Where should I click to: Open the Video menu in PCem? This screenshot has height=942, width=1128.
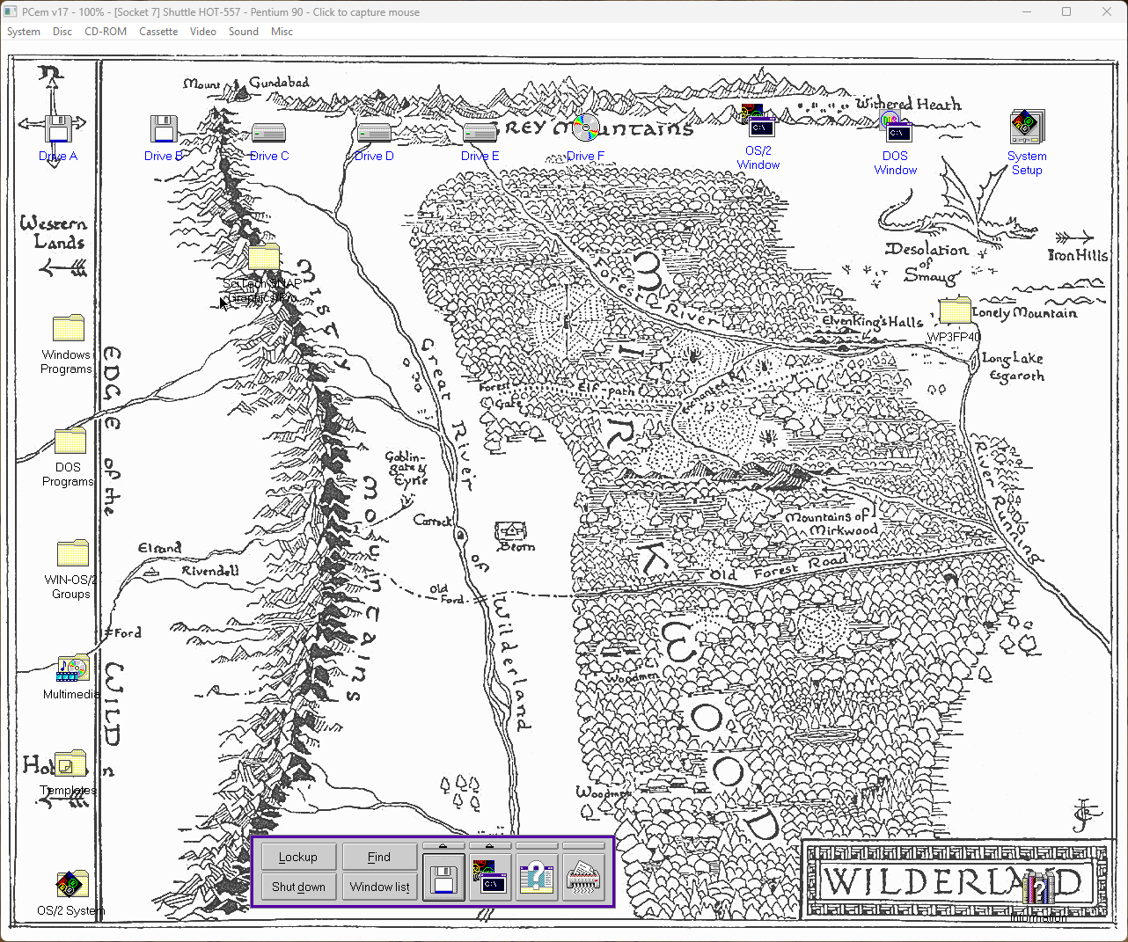click(203, 31)
